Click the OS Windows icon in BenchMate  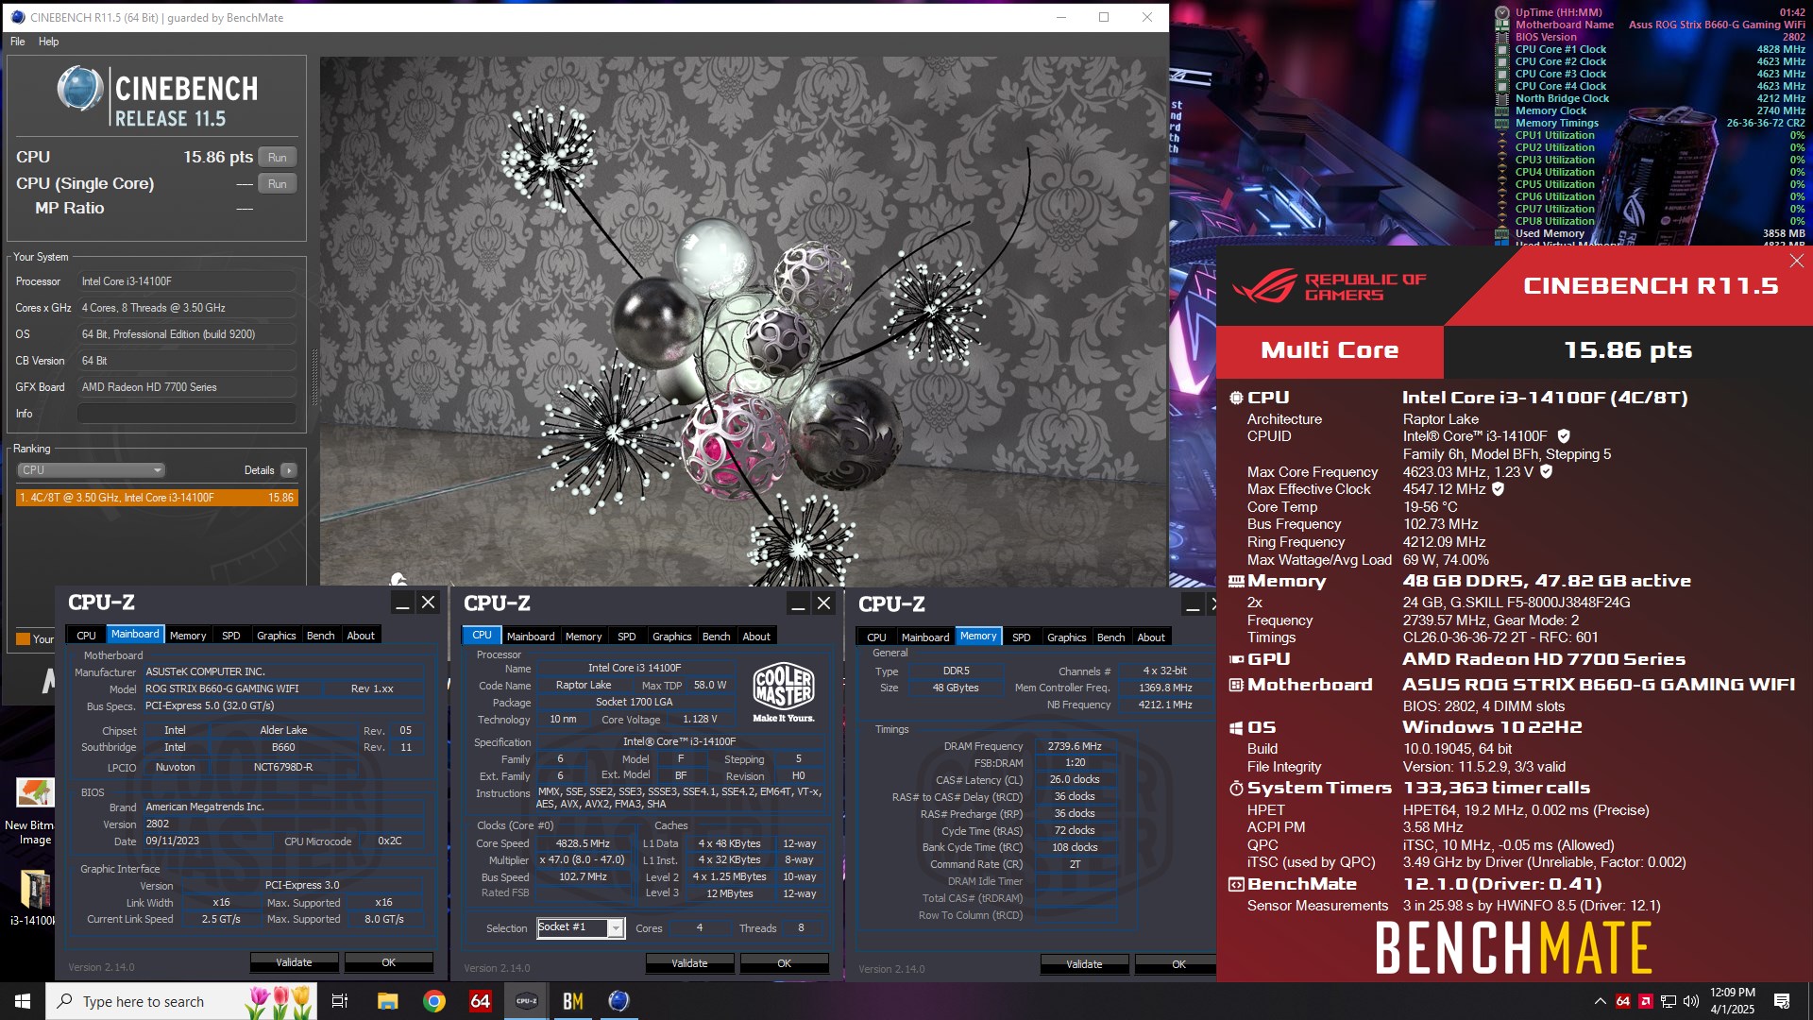point(1236,728)
